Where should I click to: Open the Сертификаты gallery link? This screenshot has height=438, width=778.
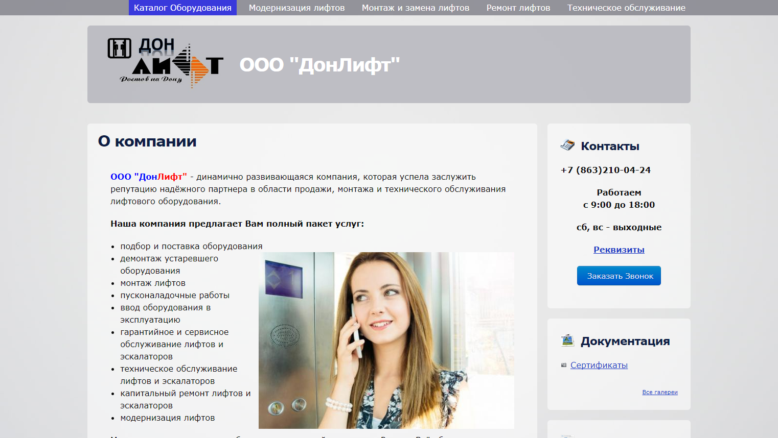599,365
